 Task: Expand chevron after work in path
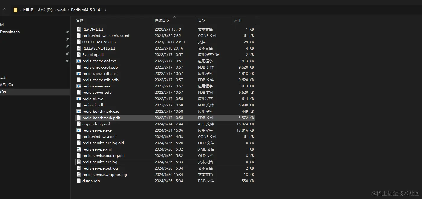coord(69,10)
